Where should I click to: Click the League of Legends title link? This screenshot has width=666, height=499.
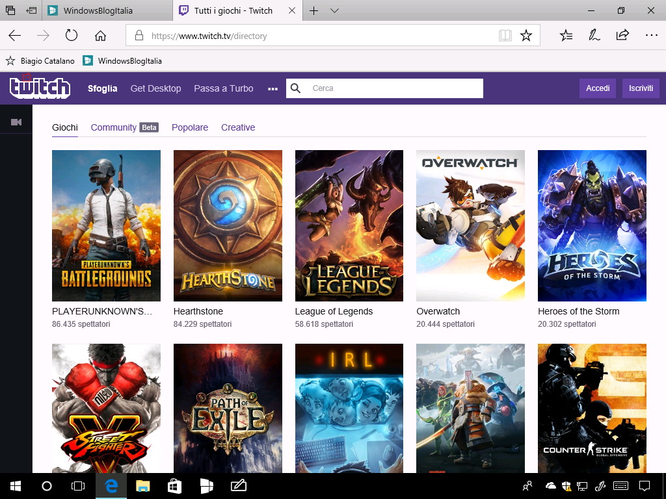(x=334, y=311)
